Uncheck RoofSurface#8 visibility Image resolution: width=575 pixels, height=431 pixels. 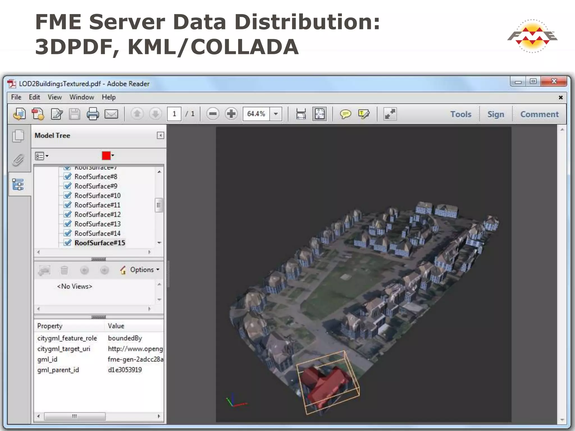pyautogui.click(x=67, y=176)
